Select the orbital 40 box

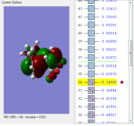click(91, 33)
